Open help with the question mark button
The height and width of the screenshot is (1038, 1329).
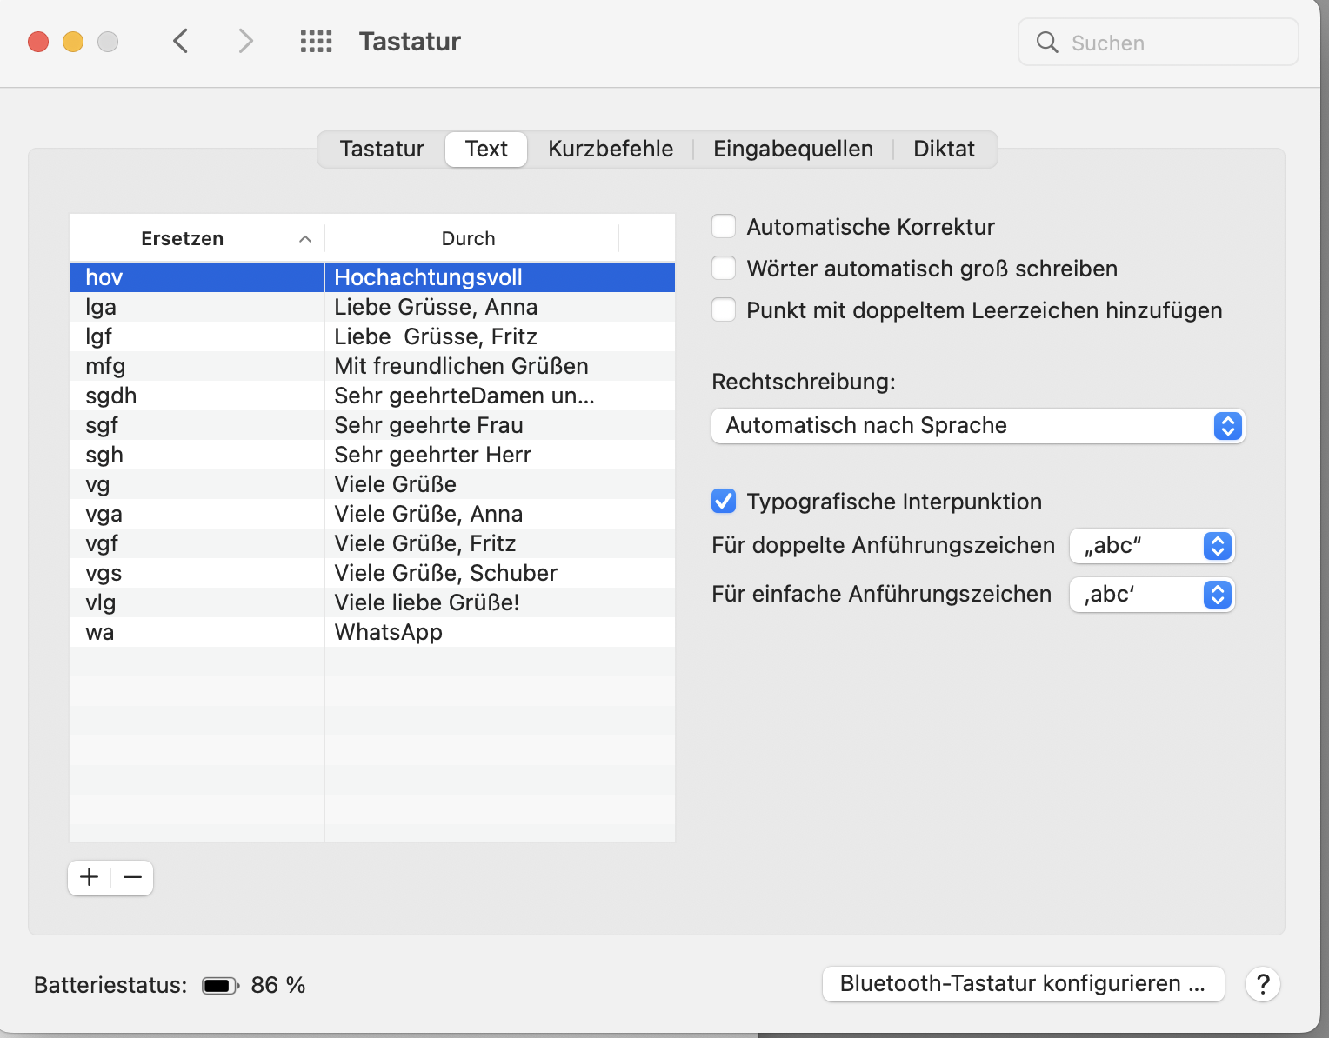(x=1262, y=984)
